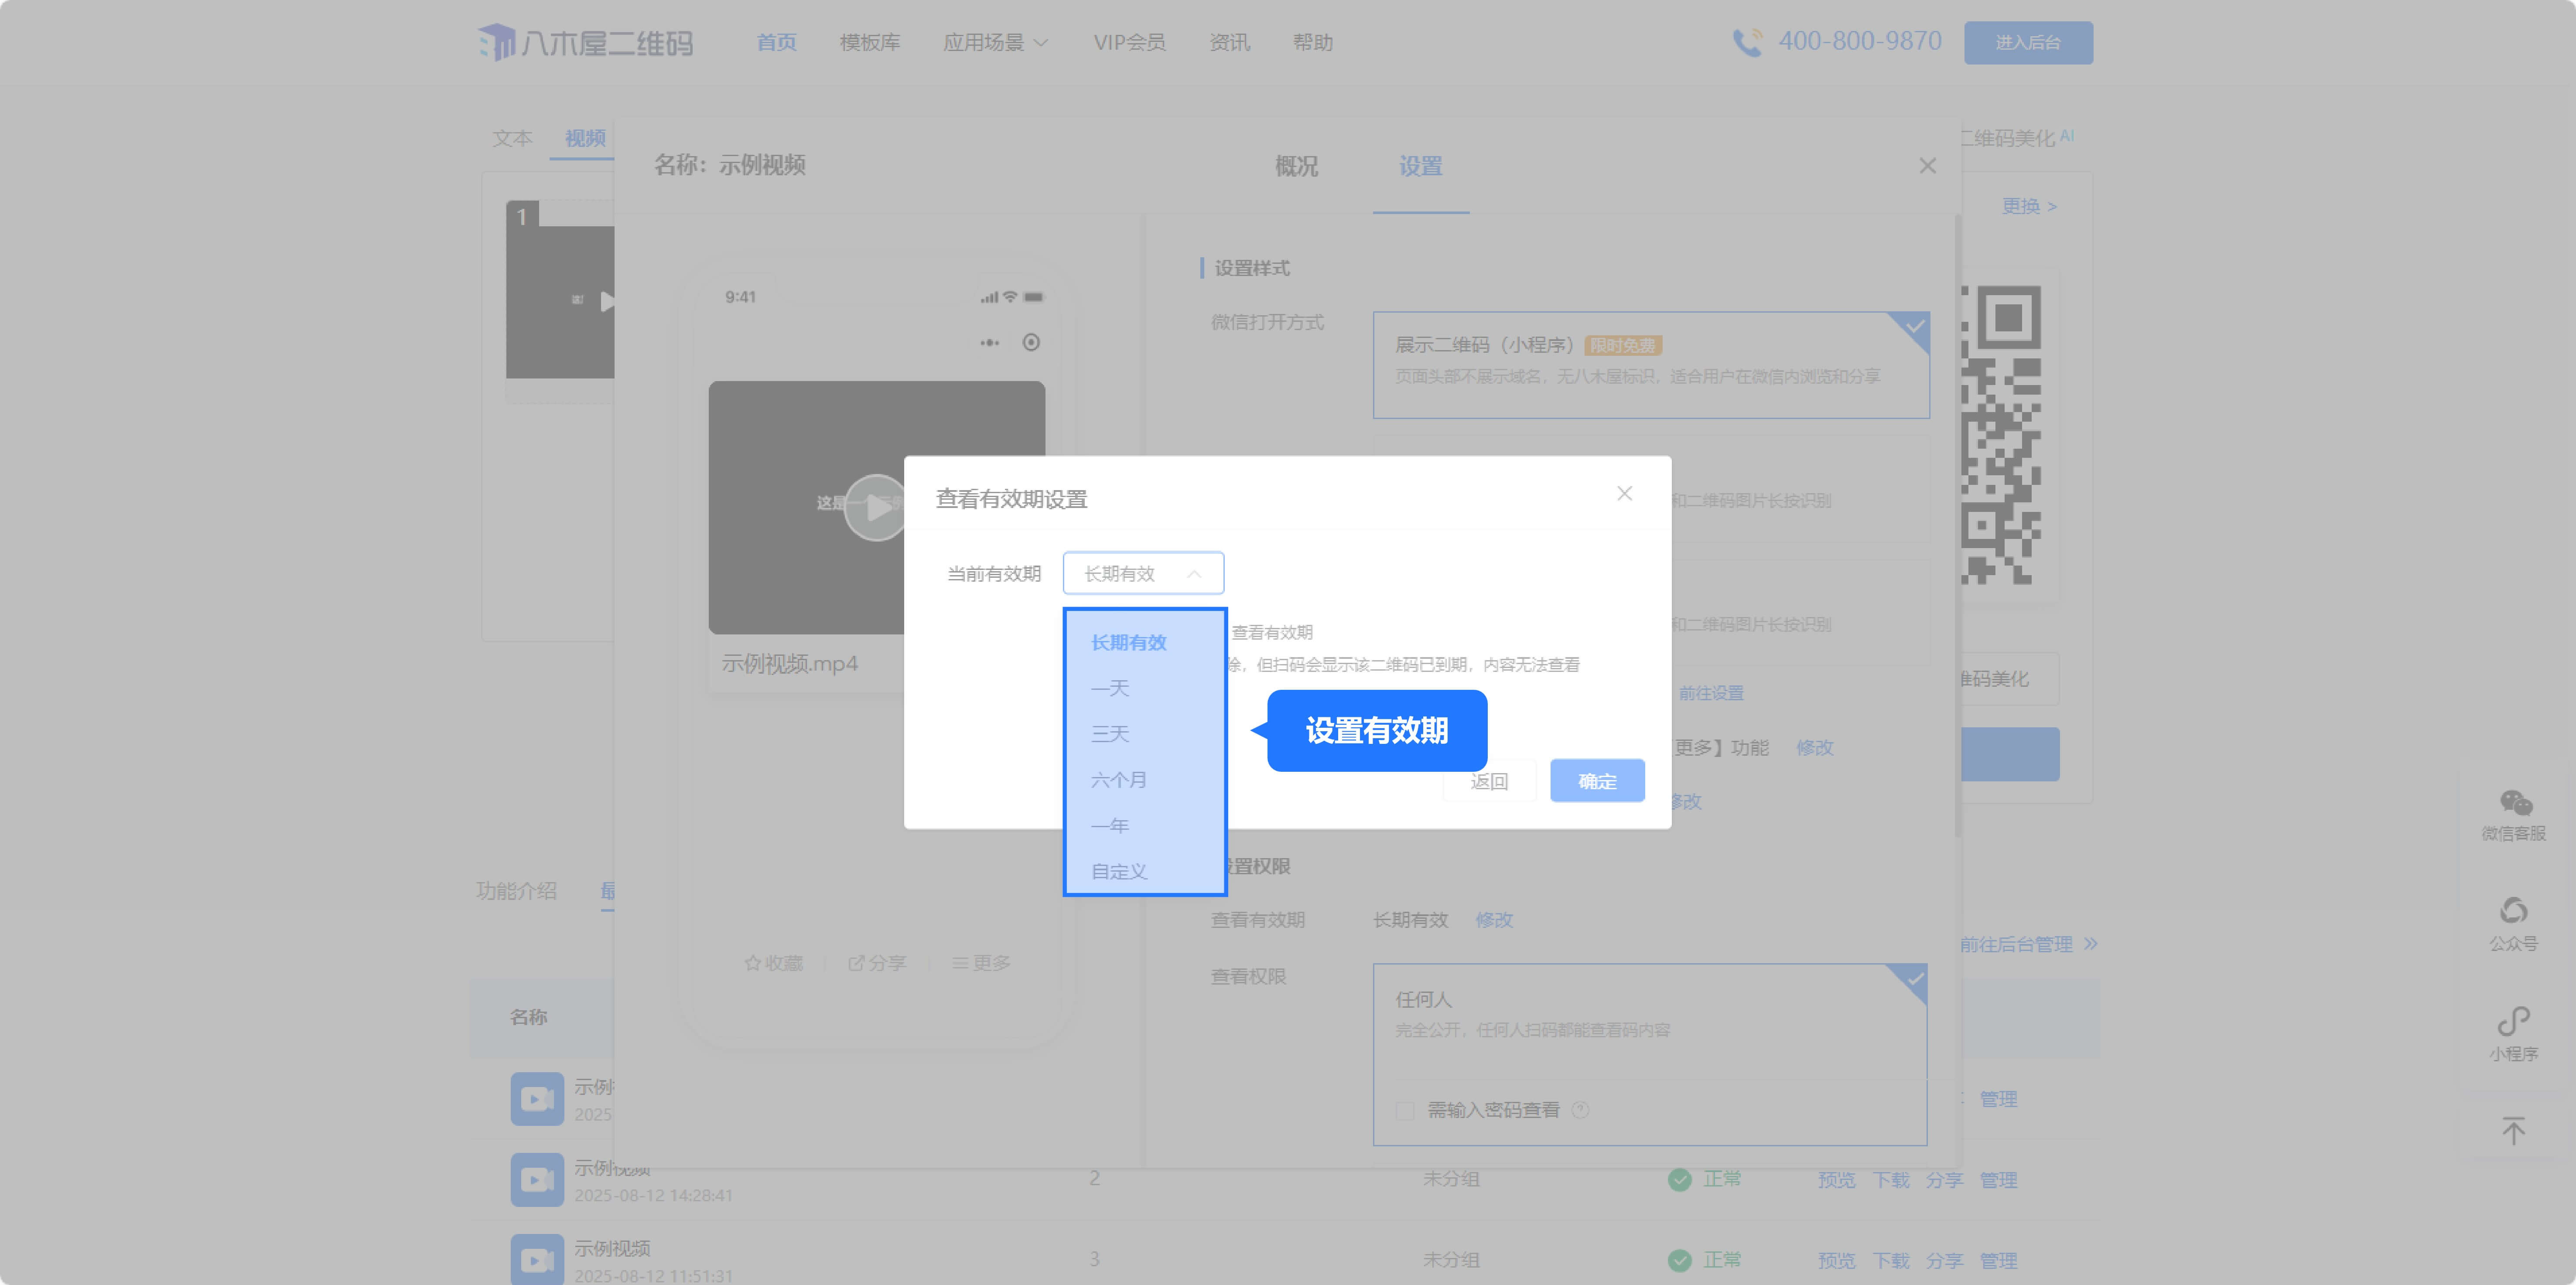This screenshot has height=1285, width=2576.
Task: Play the 示例视频.mp4 preview video
Action: [x=875, y=507]
